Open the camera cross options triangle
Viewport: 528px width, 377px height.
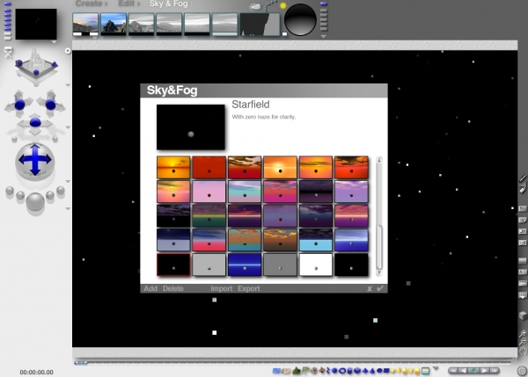tap(68, 127)
